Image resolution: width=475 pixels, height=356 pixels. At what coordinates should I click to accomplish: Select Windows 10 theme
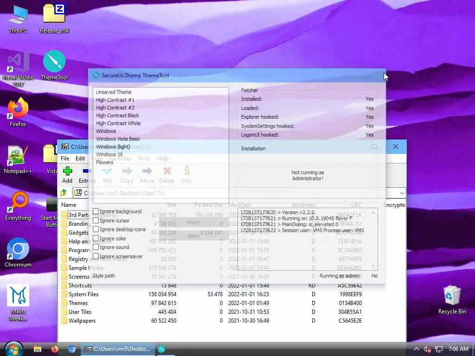[x=109, y=154]
